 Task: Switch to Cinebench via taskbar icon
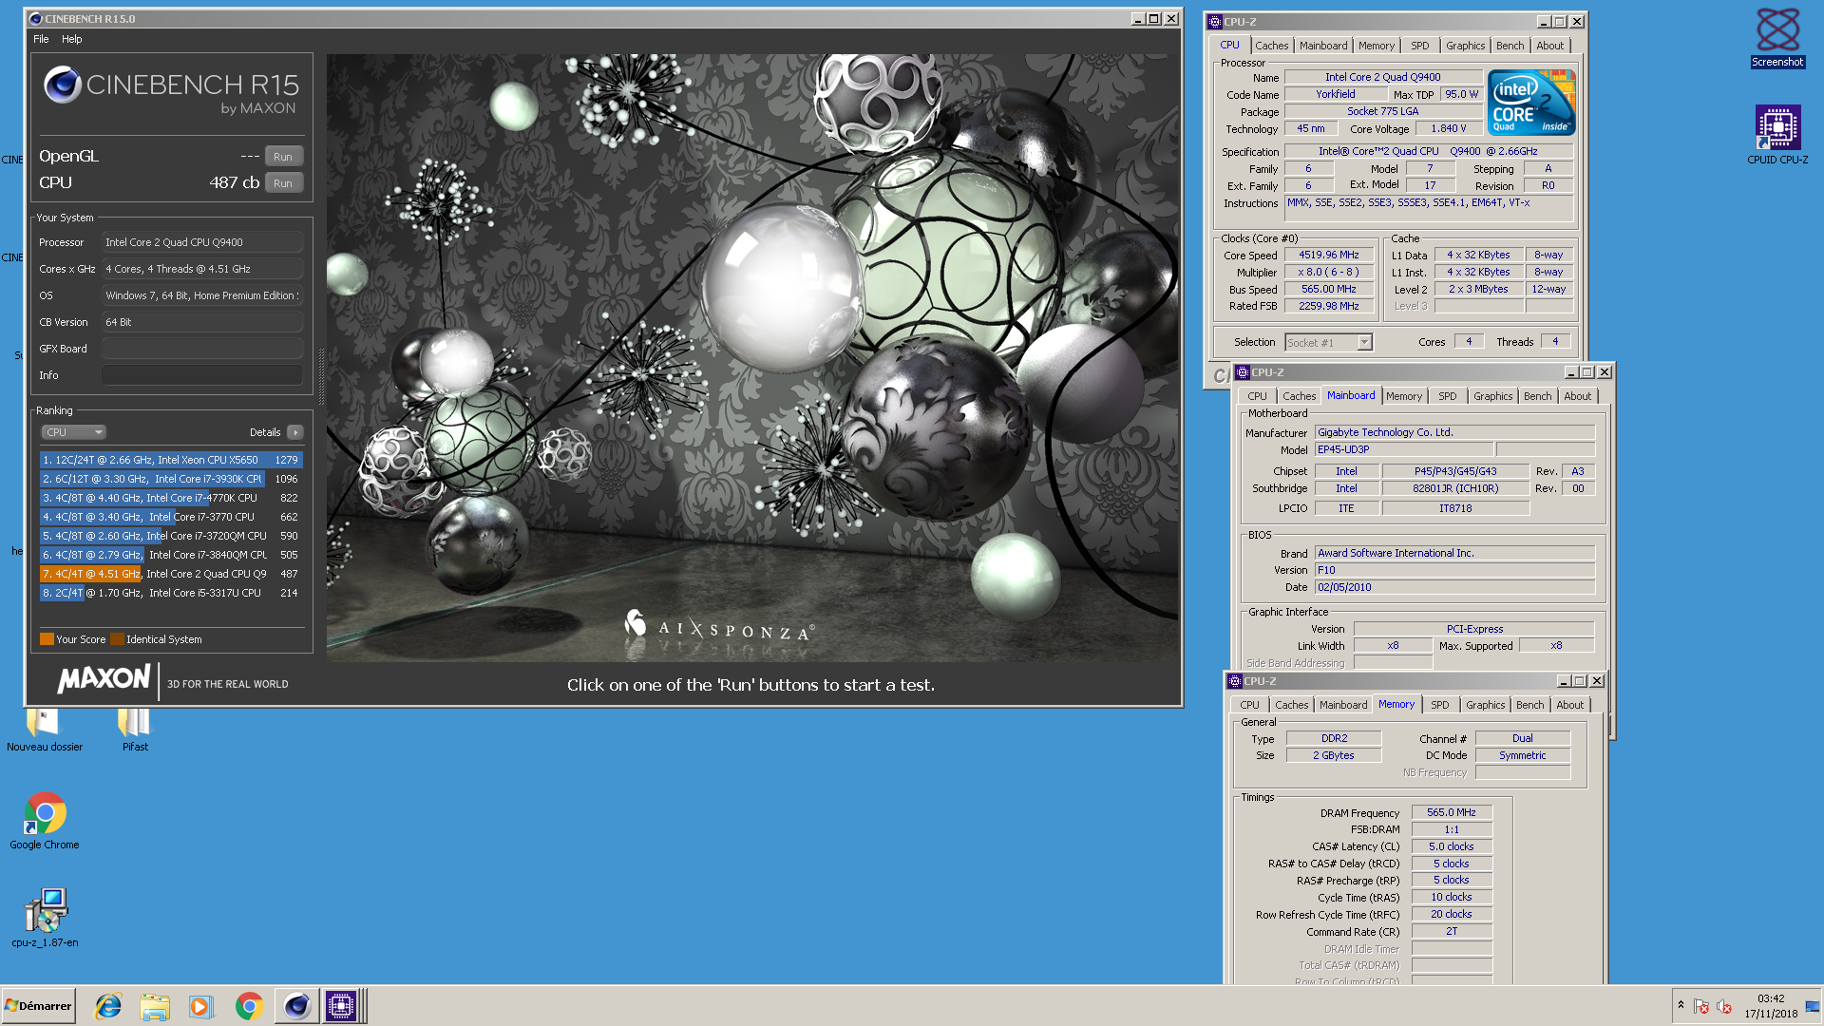[x=296, y=1006]
